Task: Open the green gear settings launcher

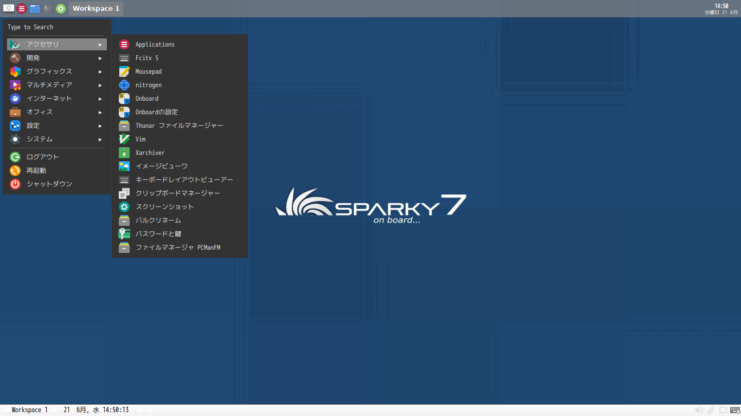Action: [61, 9]
